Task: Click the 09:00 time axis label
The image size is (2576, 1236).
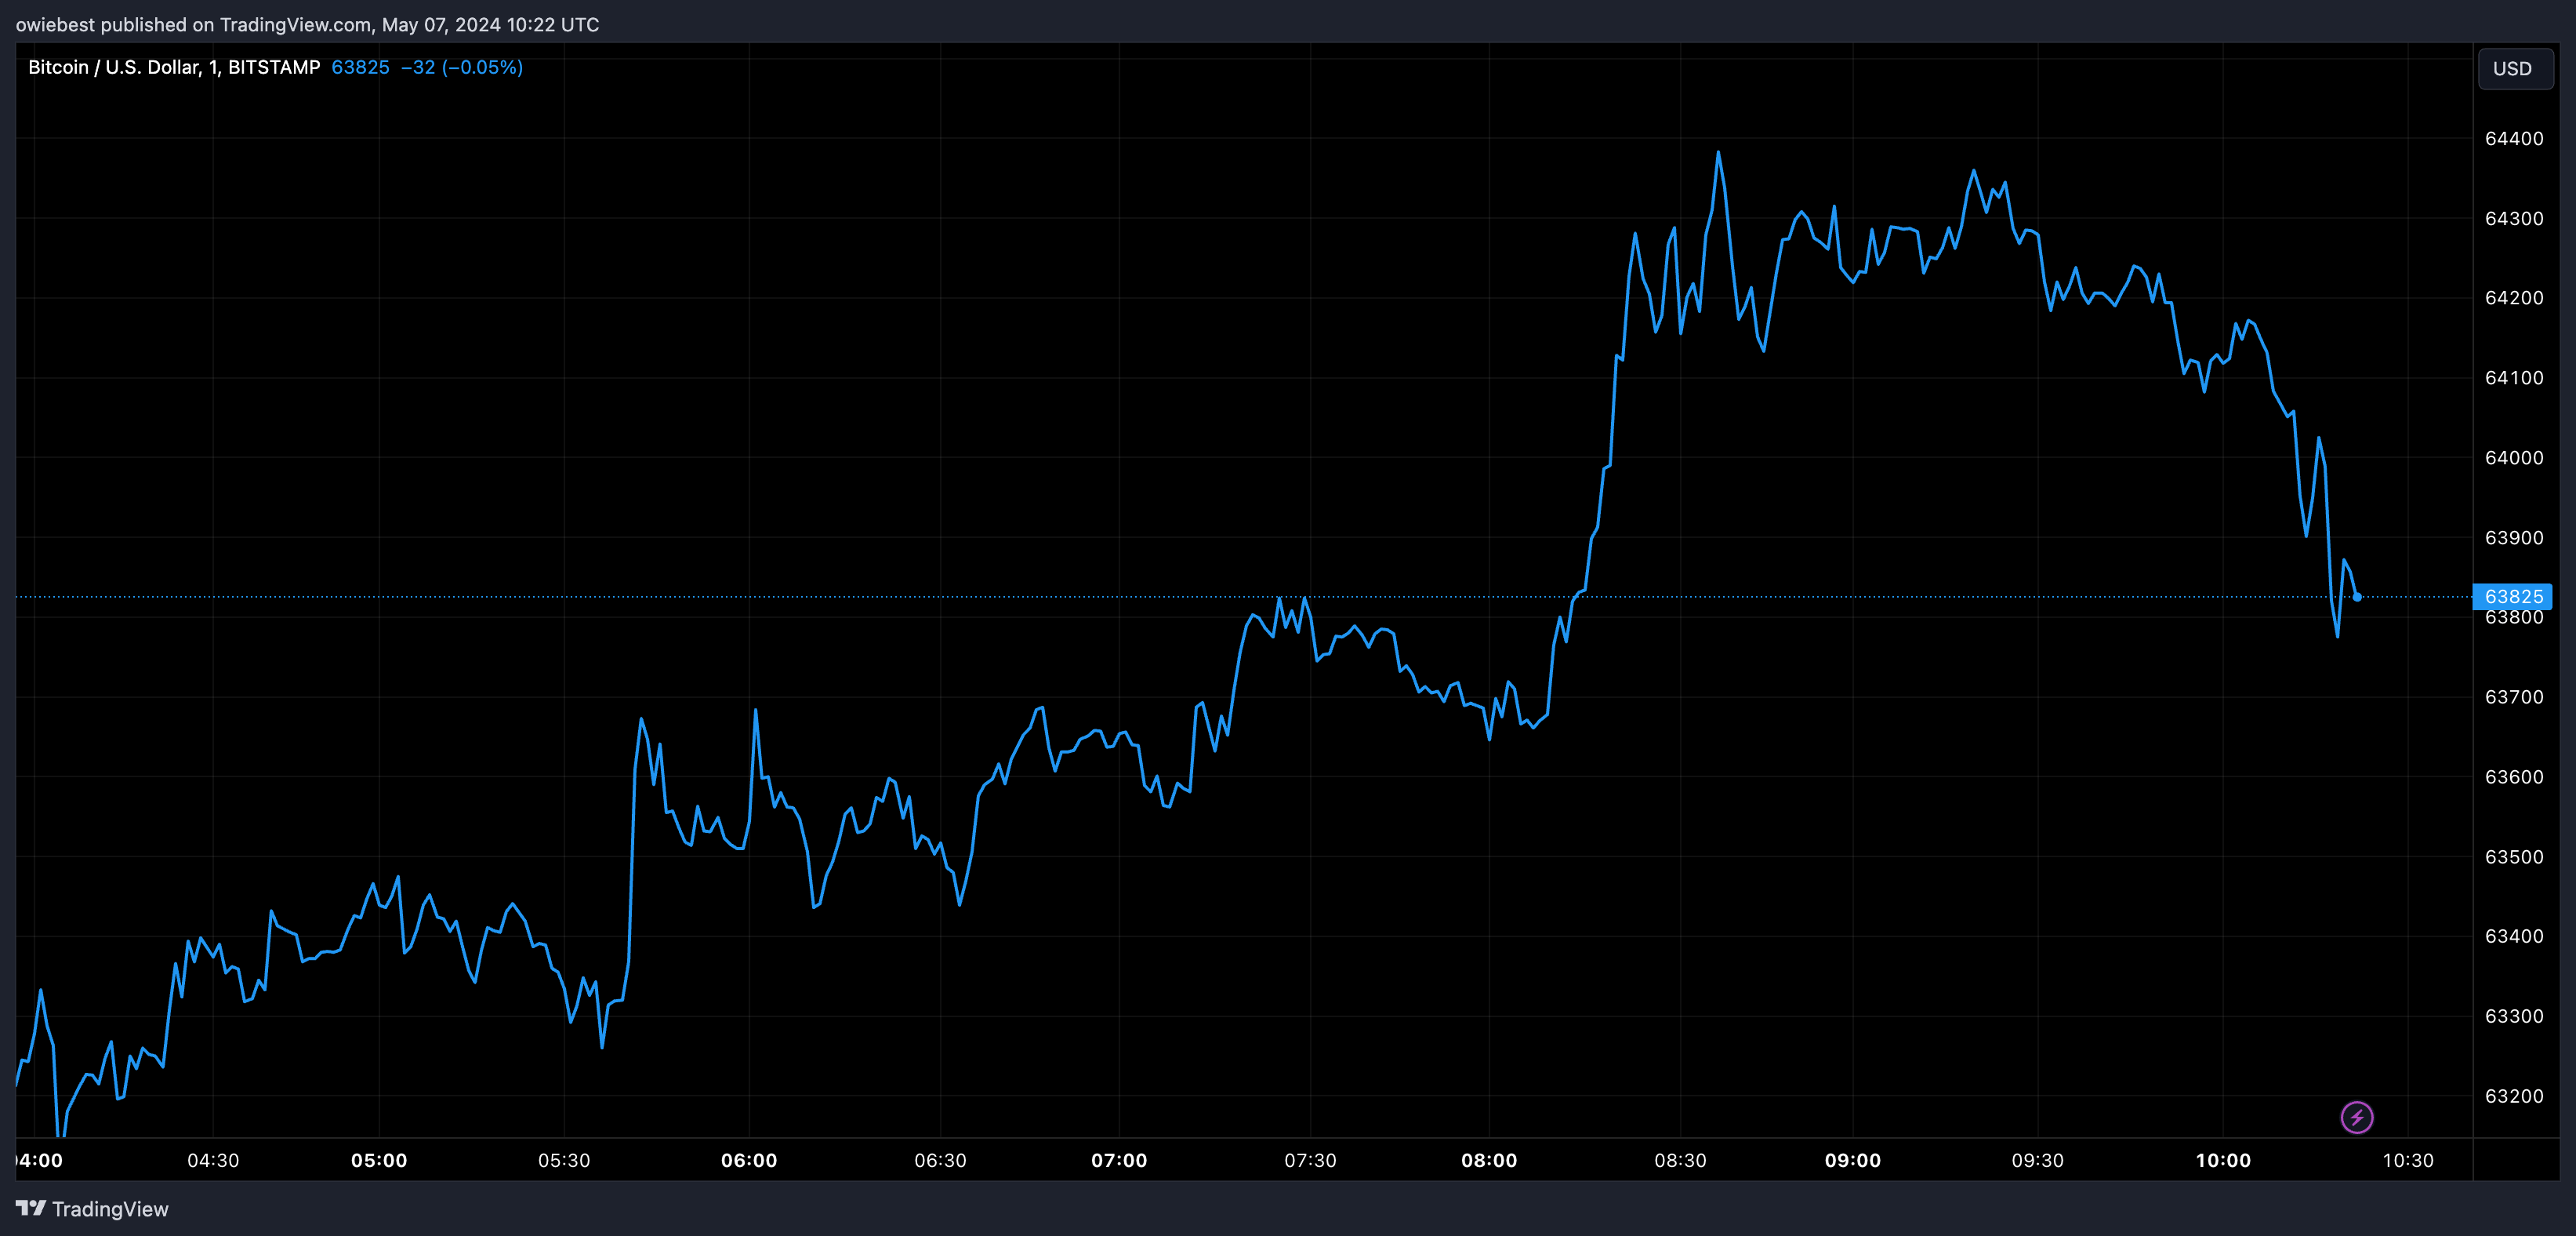Action: (1852, 1160)
